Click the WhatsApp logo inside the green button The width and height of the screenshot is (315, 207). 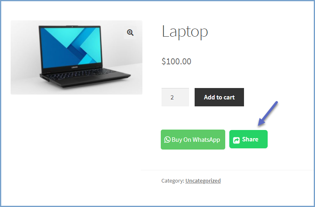click(x=167, y=139)
